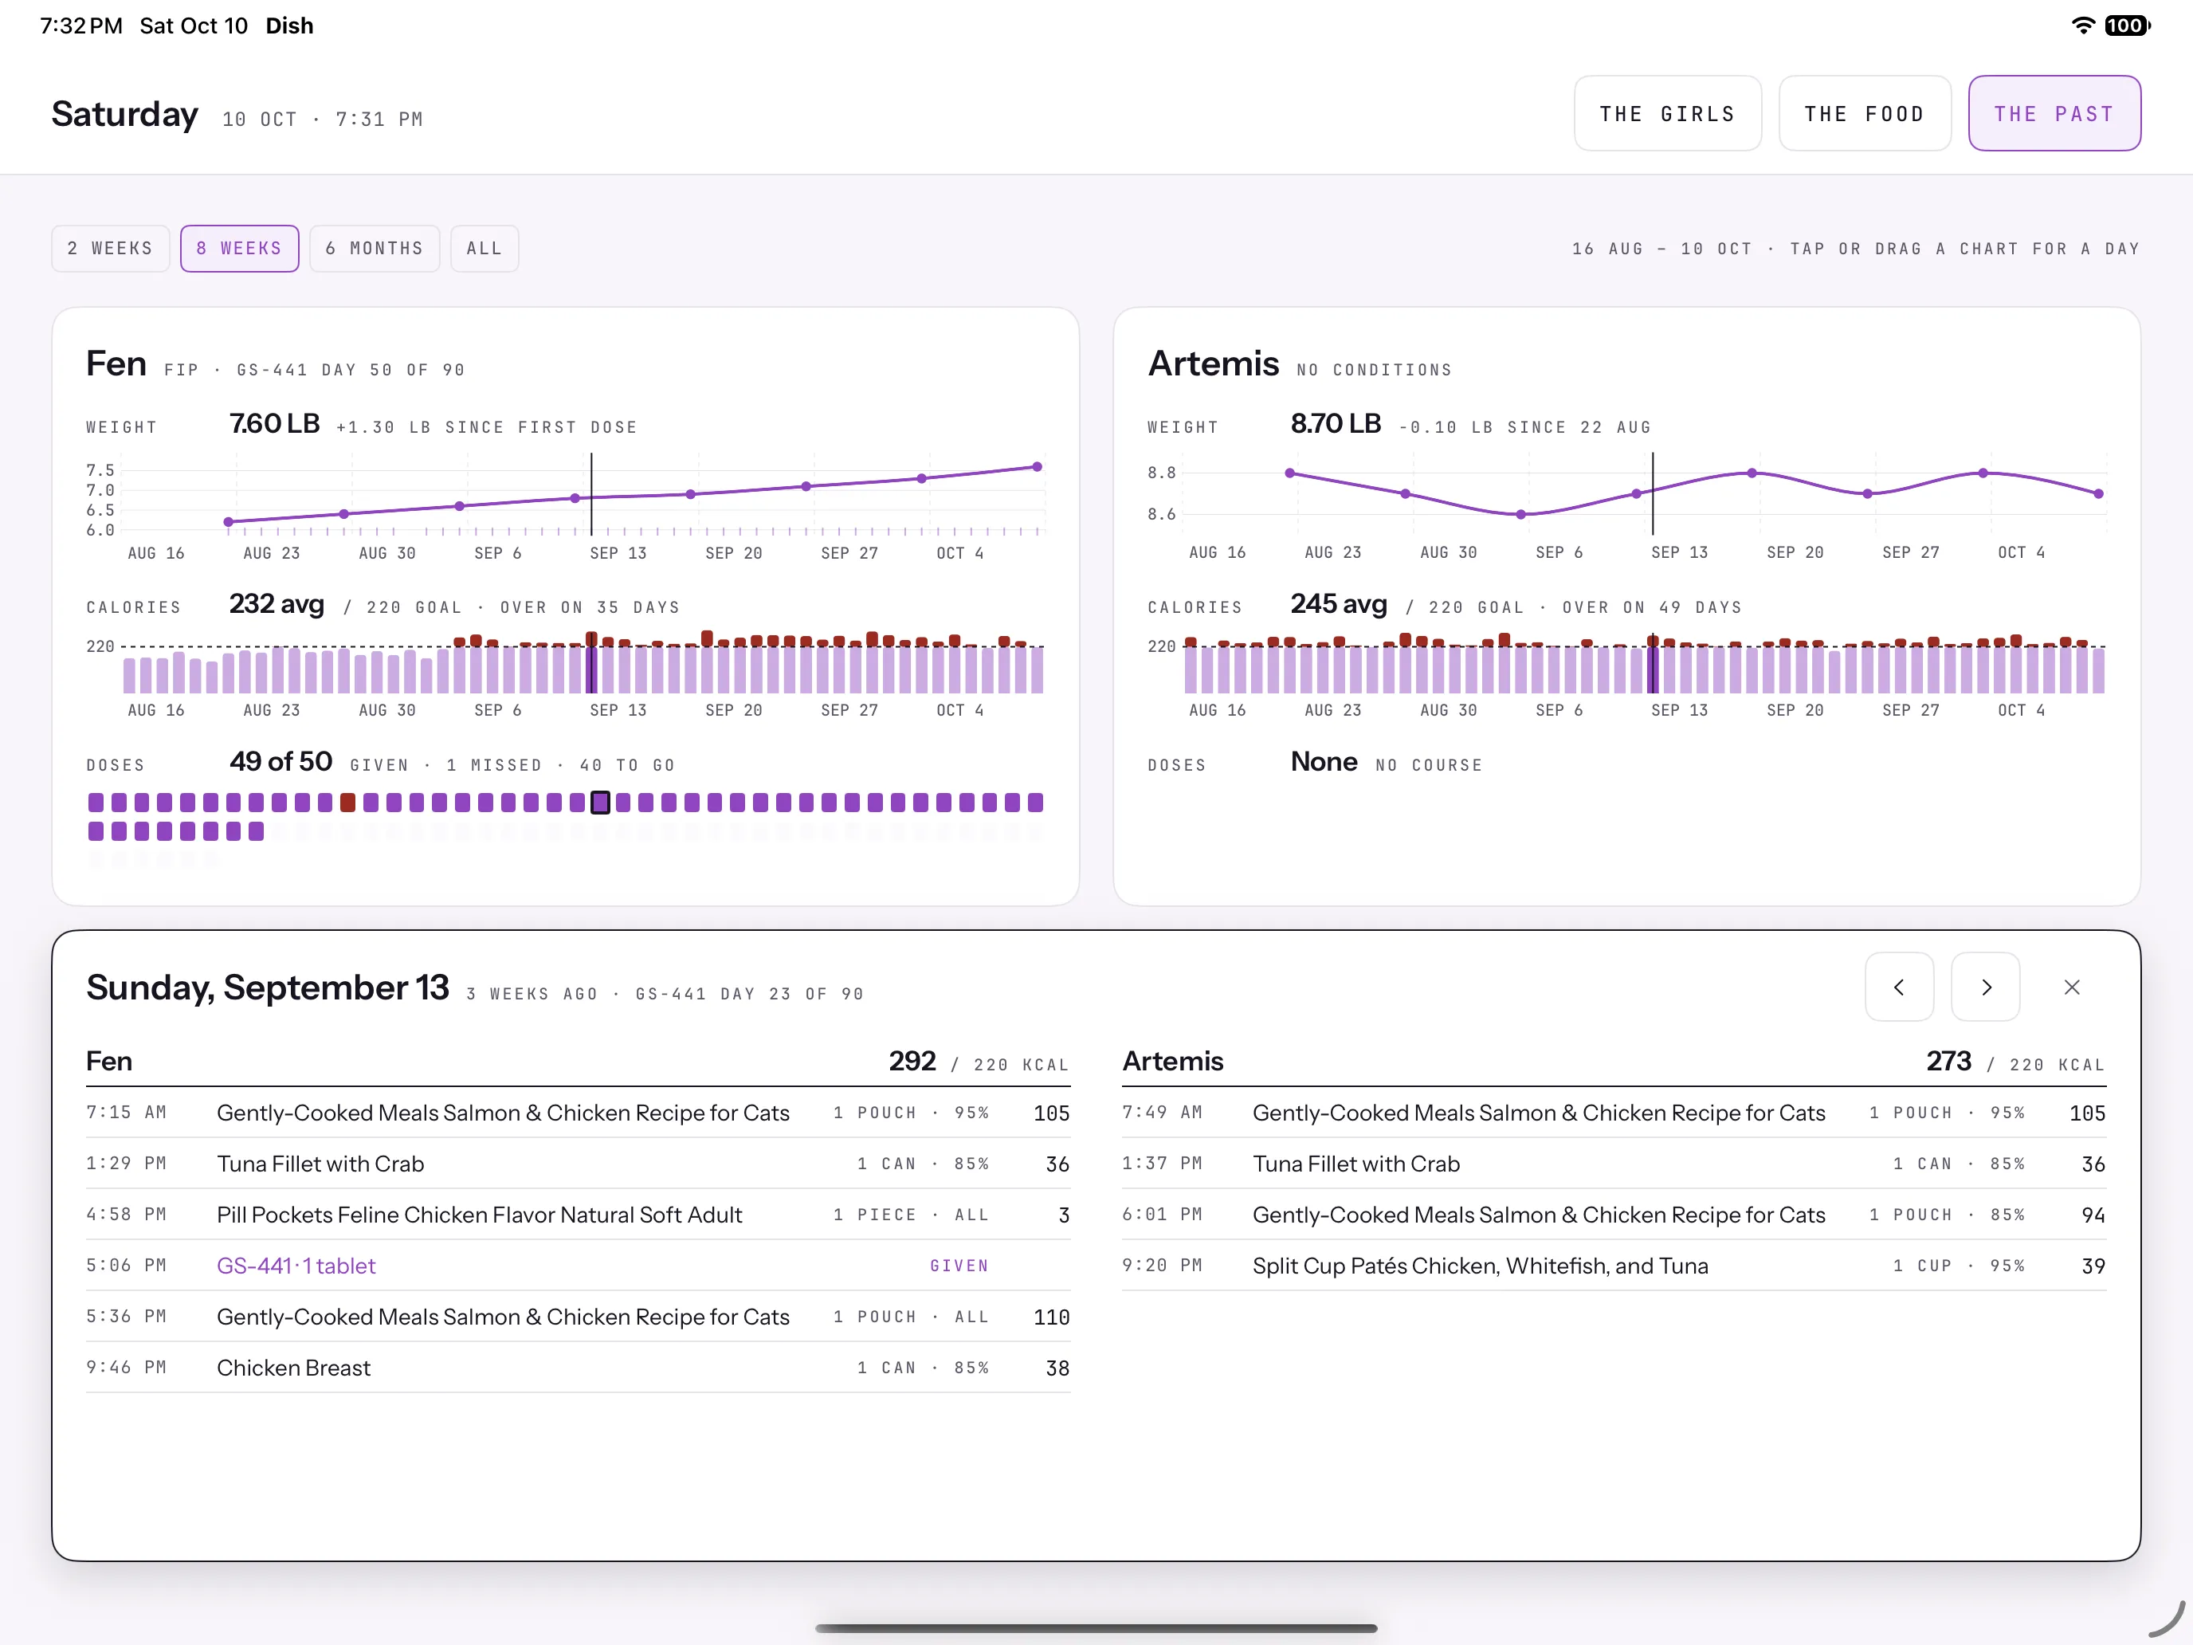Viewport: 2193px width, 1645px height.
Task: Tap the GIVEN dose status
Action: pos(959,1266)
